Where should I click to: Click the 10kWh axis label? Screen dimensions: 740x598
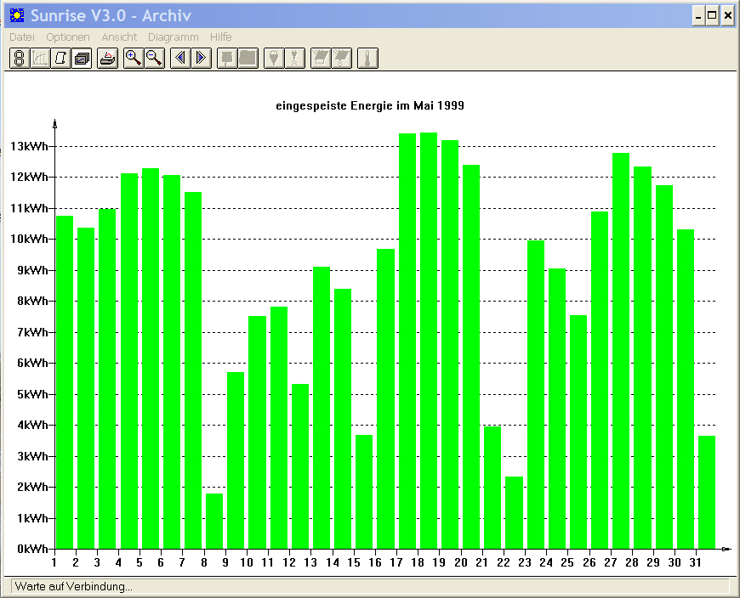point(29,239)
